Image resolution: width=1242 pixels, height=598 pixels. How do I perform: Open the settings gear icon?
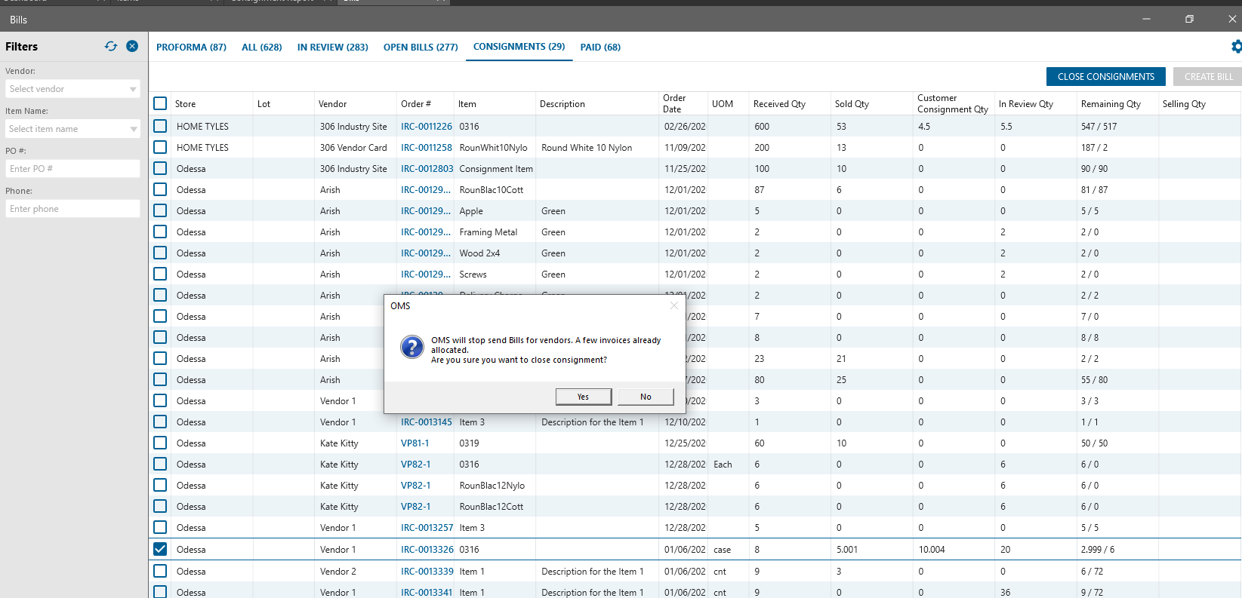[x=1236, y=47]
